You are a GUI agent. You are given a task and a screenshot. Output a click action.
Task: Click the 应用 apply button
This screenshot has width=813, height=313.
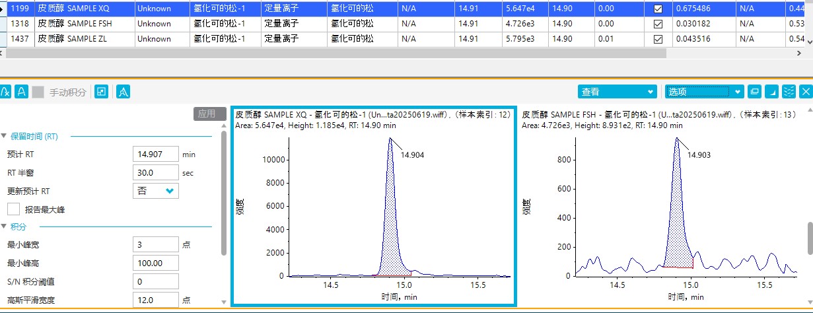[207, 114]
